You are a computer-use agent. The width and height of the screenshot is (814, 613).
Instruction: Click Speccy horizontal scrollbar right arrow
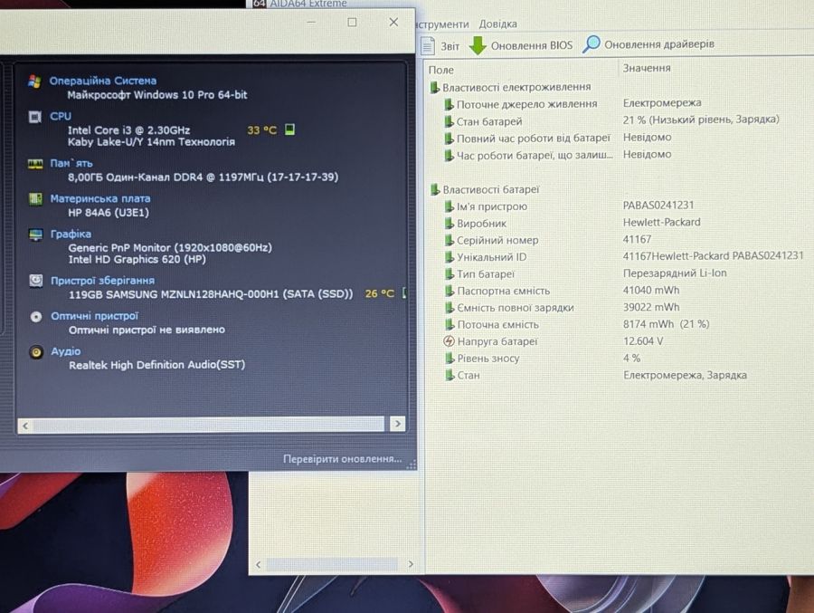click(x=398, y=425)
